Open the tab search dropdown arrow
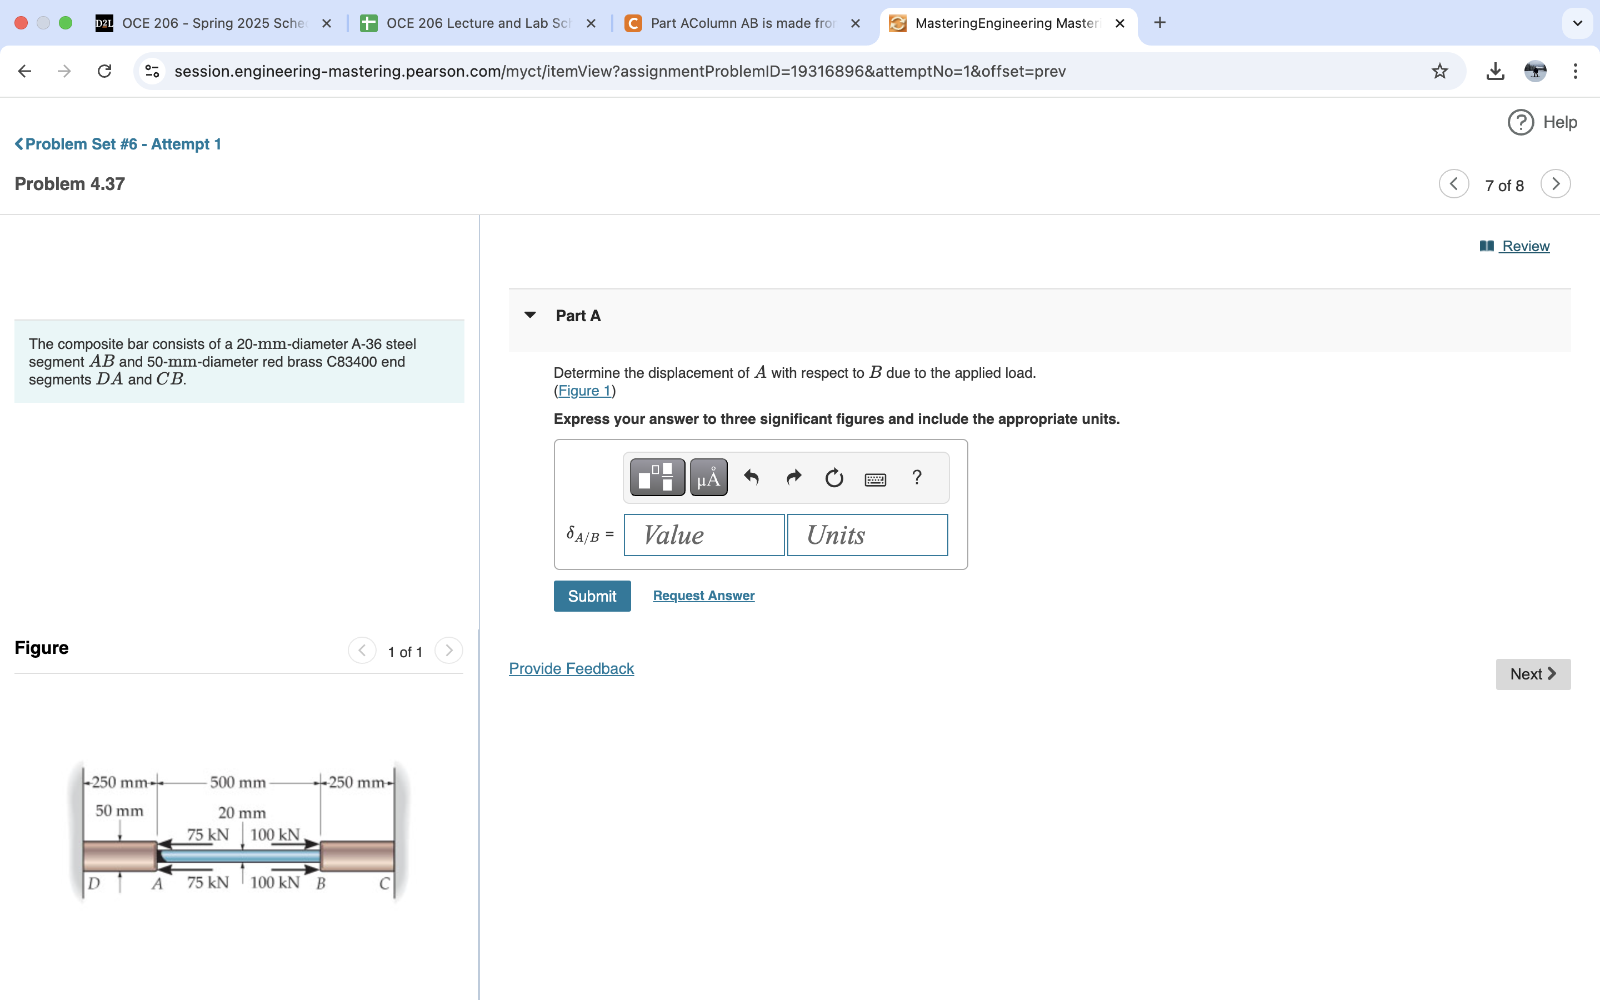1600x1000 pixels. pyautogui.click(x=1577, y=23)
